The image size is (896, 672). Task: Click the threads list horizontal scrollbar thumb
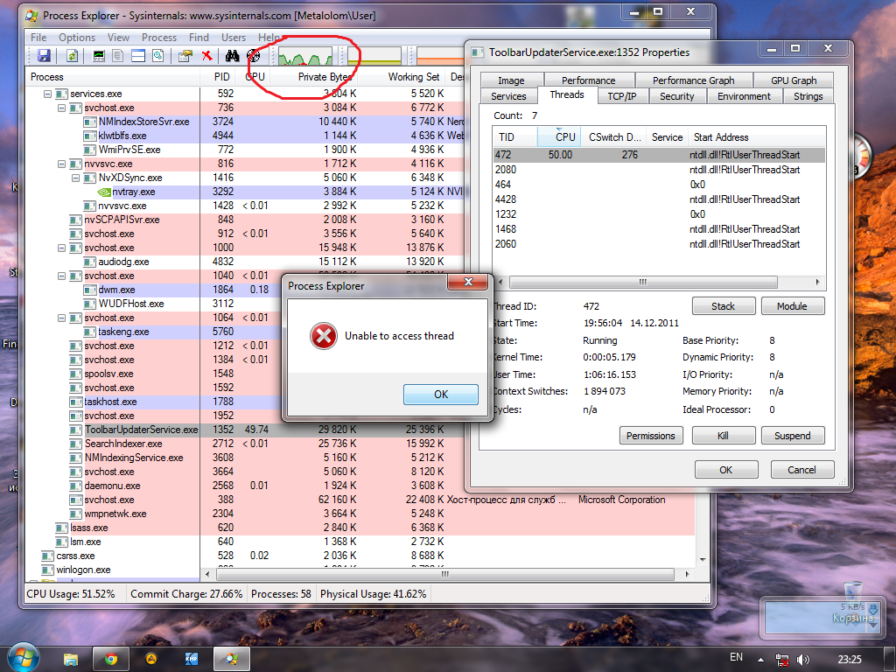(643, 282)
